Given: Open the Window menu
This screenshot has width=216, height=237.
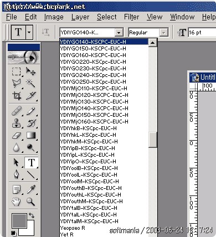Looking at the screenshot, I should pyautogui.click(x=182, y=17).
